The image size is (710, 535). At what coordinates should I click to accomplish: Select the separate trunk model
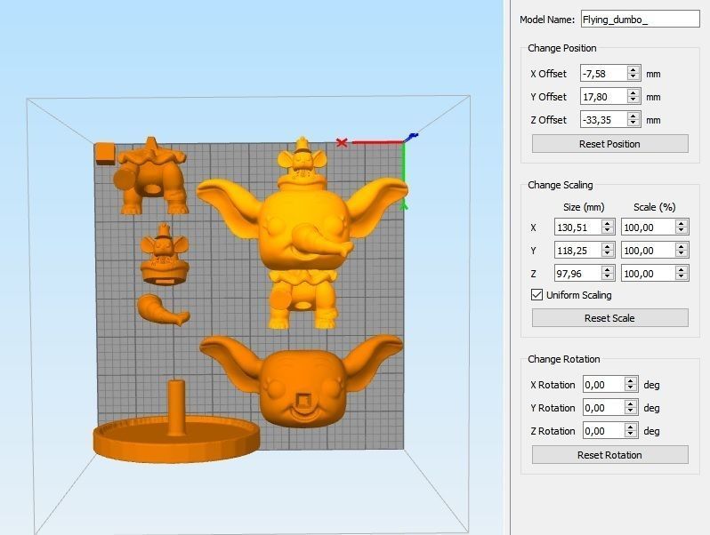click(164, 310)
